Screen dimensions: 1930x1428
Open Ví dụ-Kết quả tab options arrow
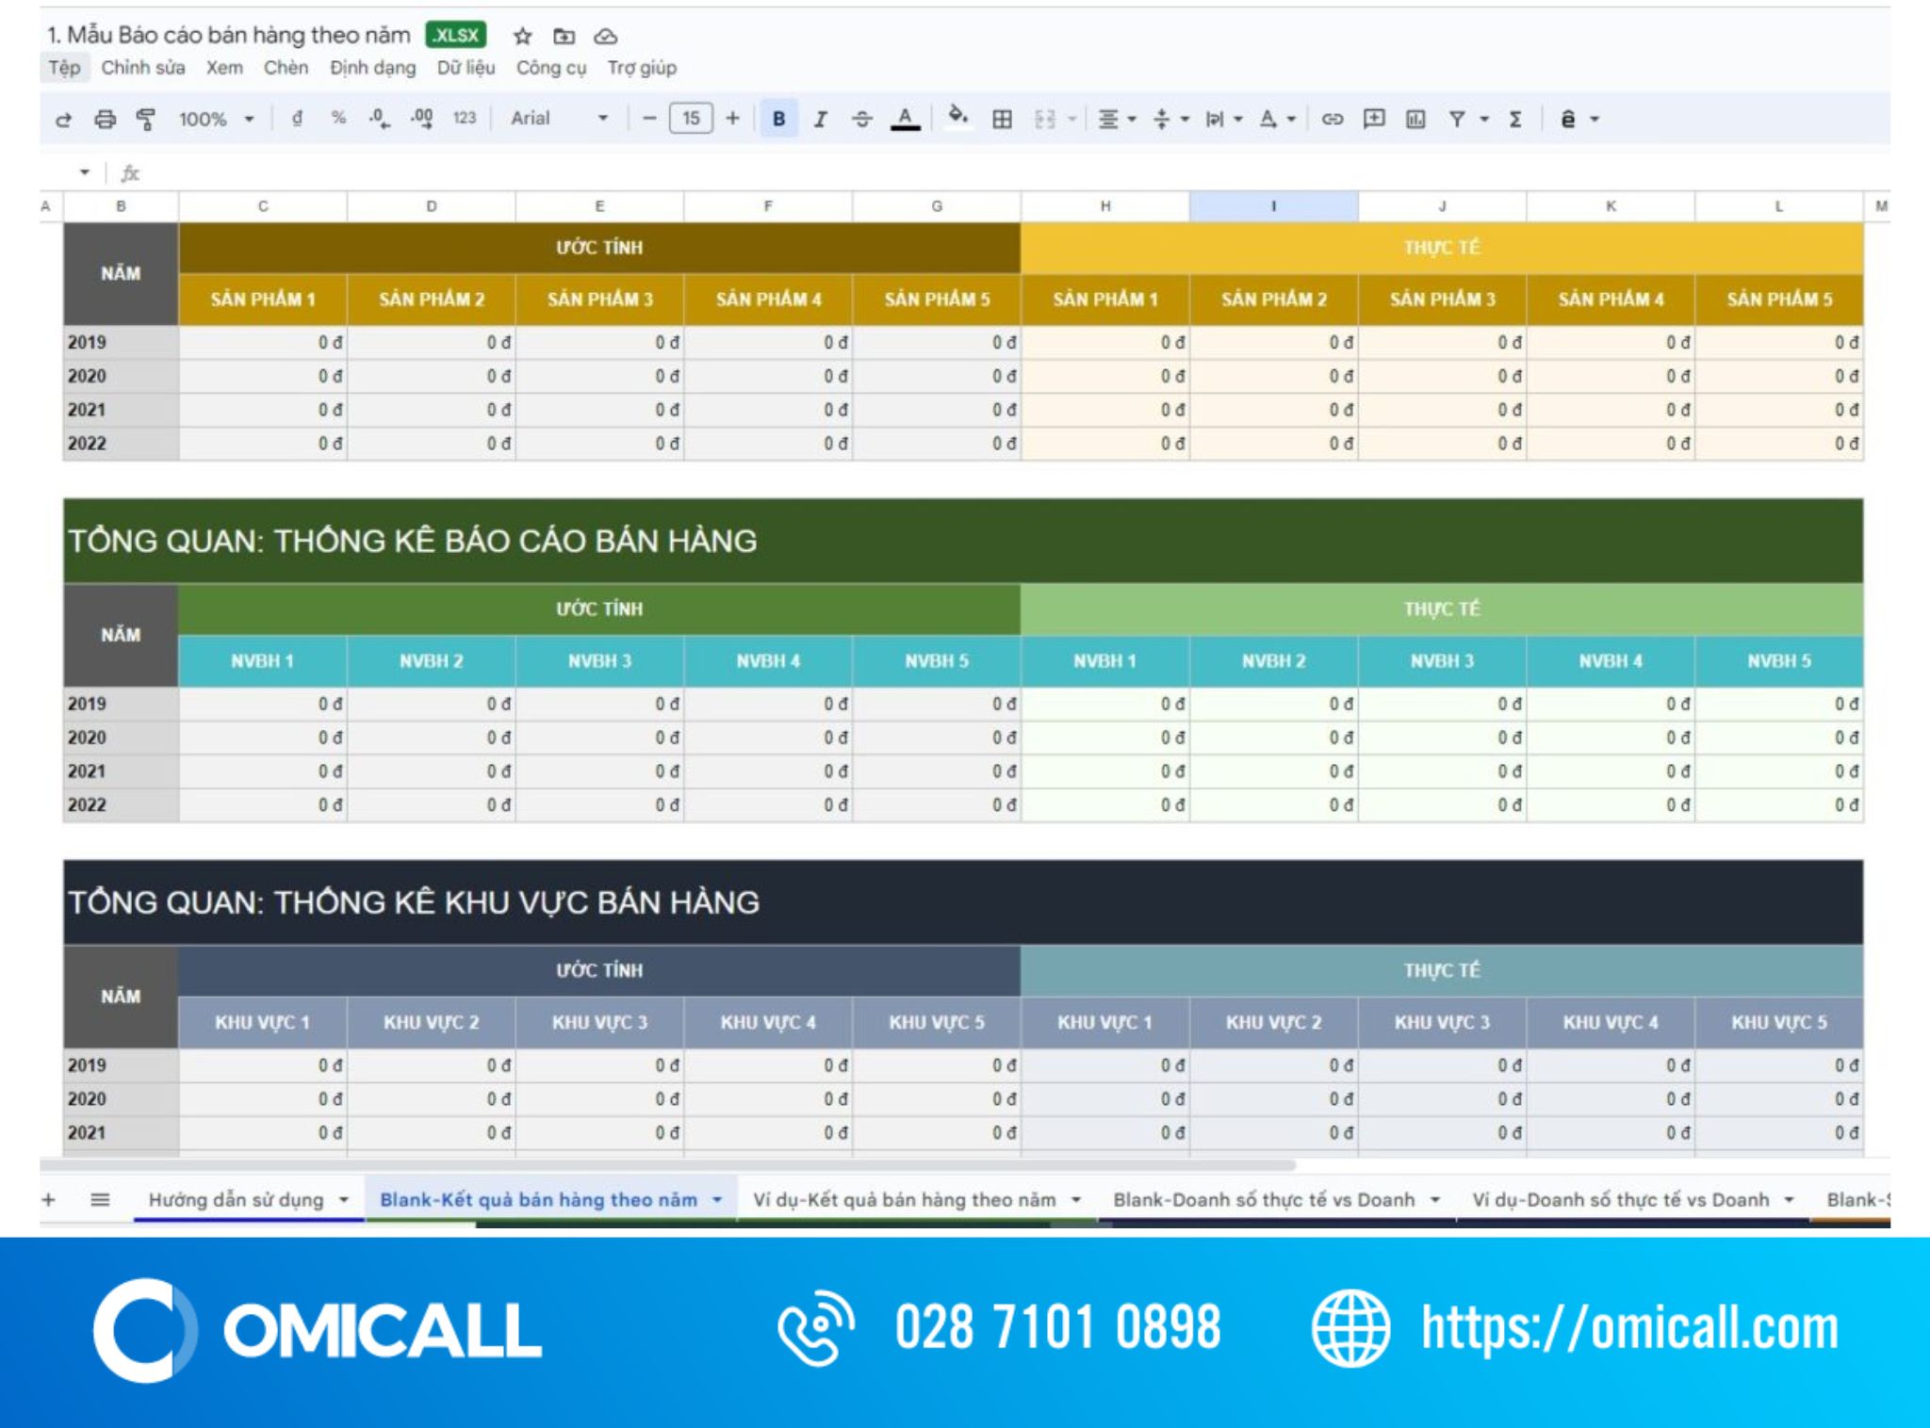[x=1076, y=1200]
